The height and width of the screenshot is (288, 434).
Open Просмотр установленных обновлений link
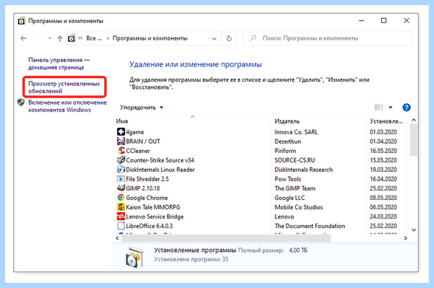tap(64, 87)
